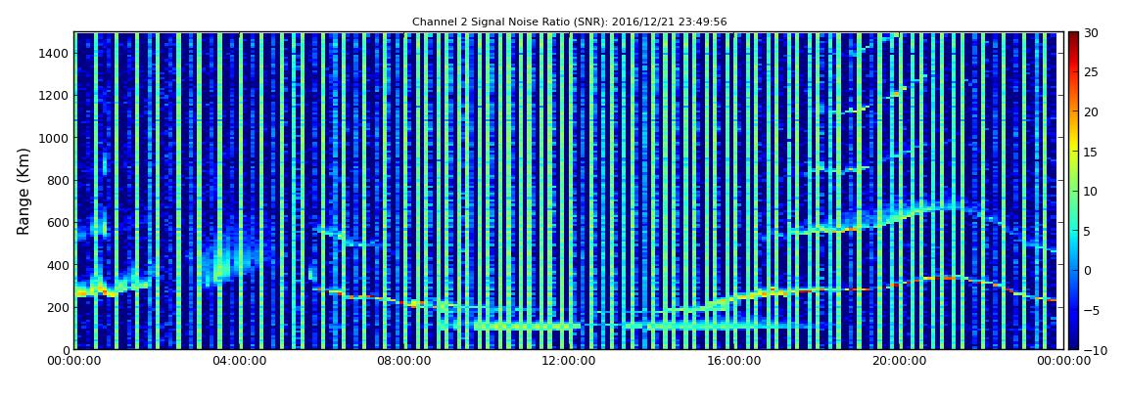Click the 04:00:00 time axis label

[x=238, y=362]
